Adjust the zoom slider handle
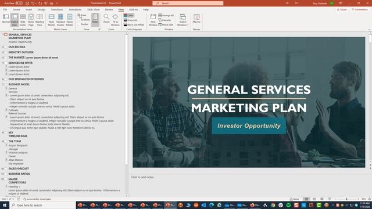The height and width of the screenshot is (209, 372). click(346, 199)
